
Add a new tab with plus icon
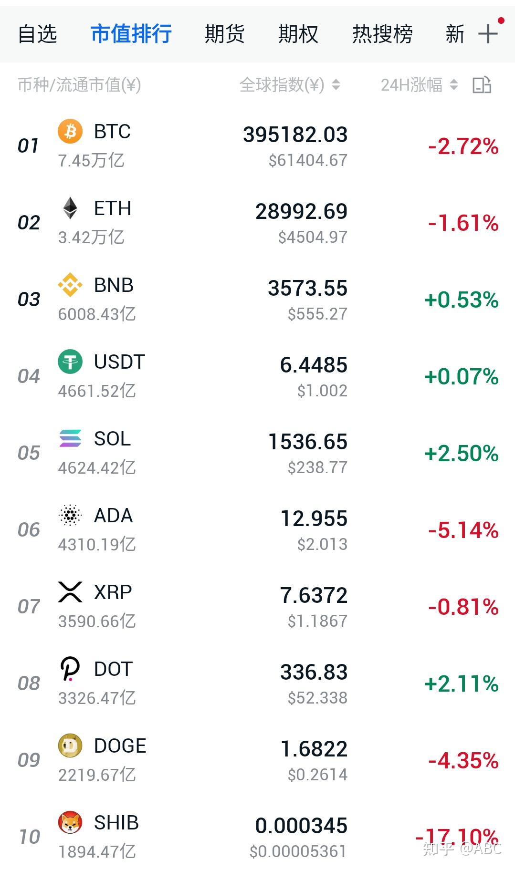pyautogui.click(x=488, y=34)
